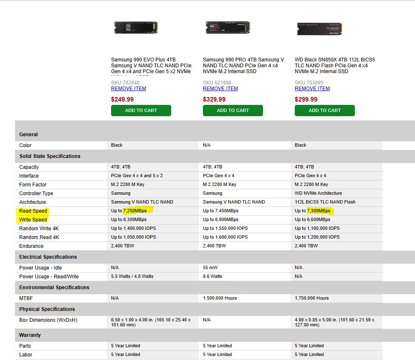This screenshot has height=364, width=415.
Task: Add the $299.99 WD Black SN850X to cart
Action: coord(324,110)
